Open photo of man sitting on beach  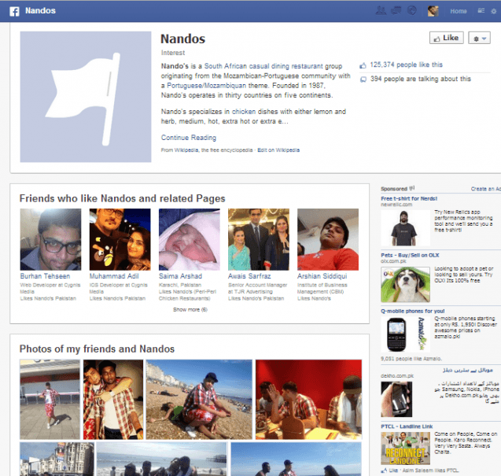[x=199, y=399]
